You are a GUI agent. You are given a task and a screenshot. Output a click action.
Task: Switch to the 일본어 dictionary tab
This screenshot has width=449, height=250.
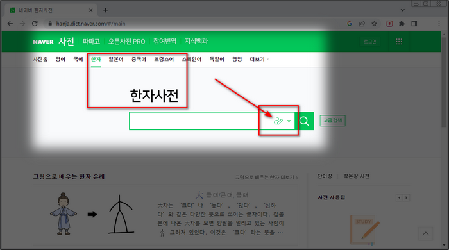point(116,59)
